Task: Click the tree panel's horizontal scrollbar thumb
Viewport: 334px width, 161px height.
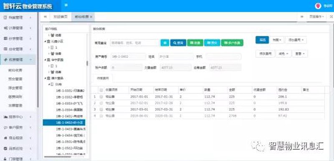Action: (58, 157)
